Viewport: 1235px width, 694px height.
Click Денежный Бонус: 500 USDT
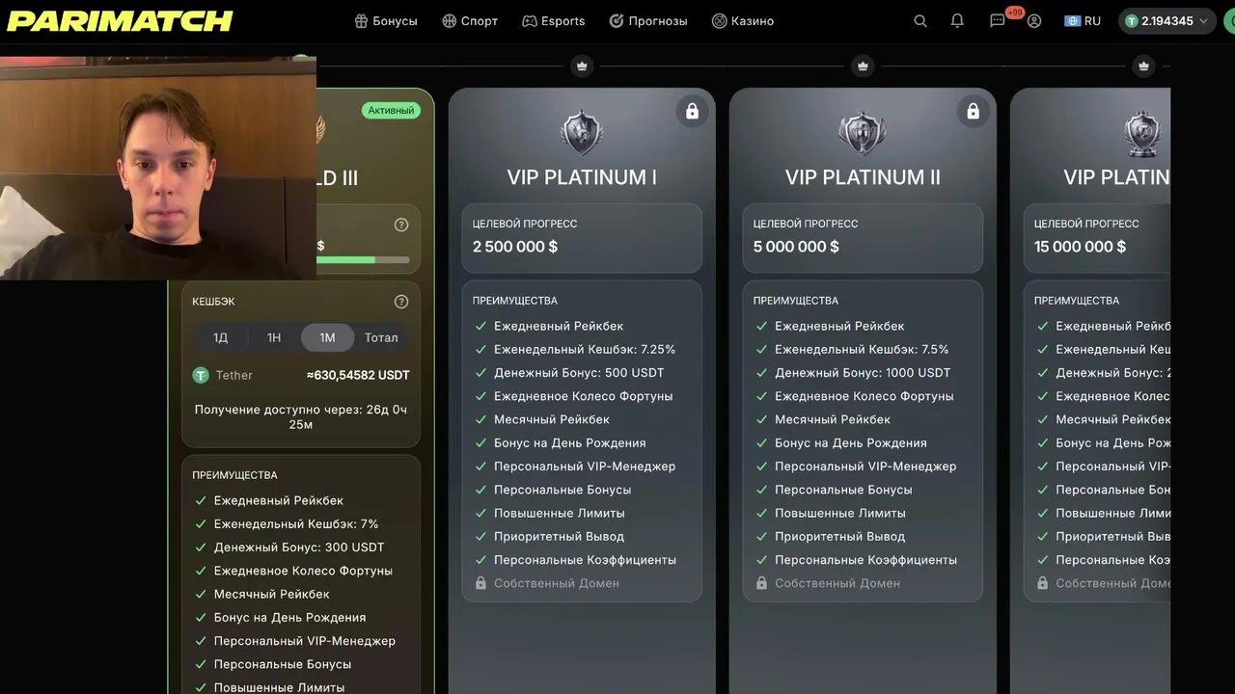point(579,372)
